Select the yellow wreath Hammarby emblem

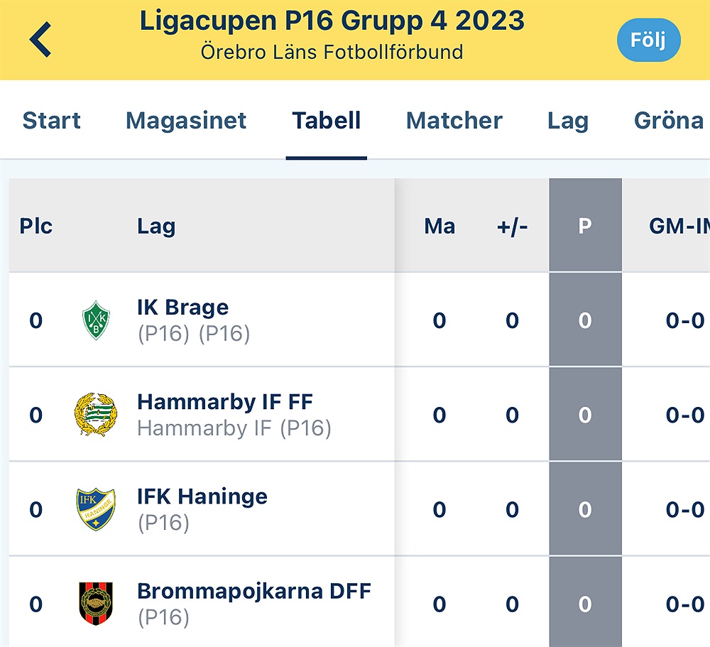[97, 414]
